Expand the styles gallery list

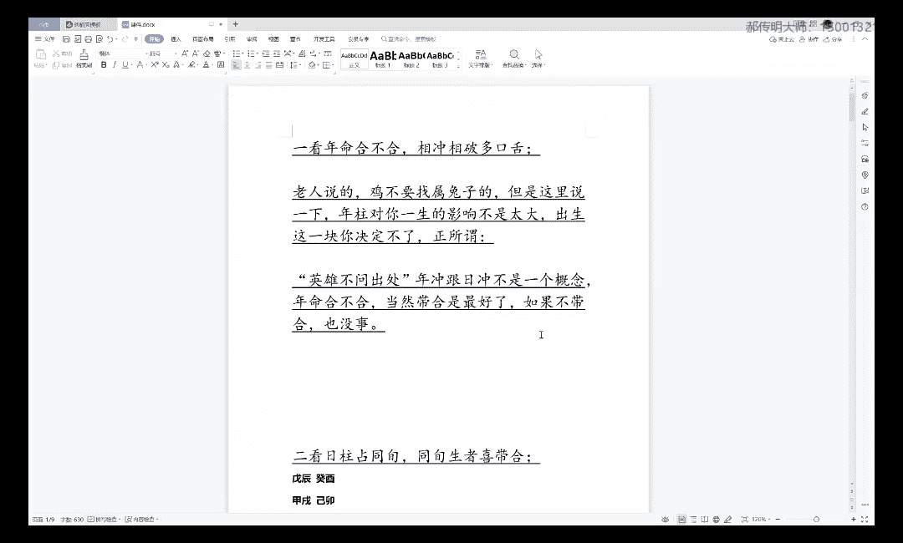(459, 64)
